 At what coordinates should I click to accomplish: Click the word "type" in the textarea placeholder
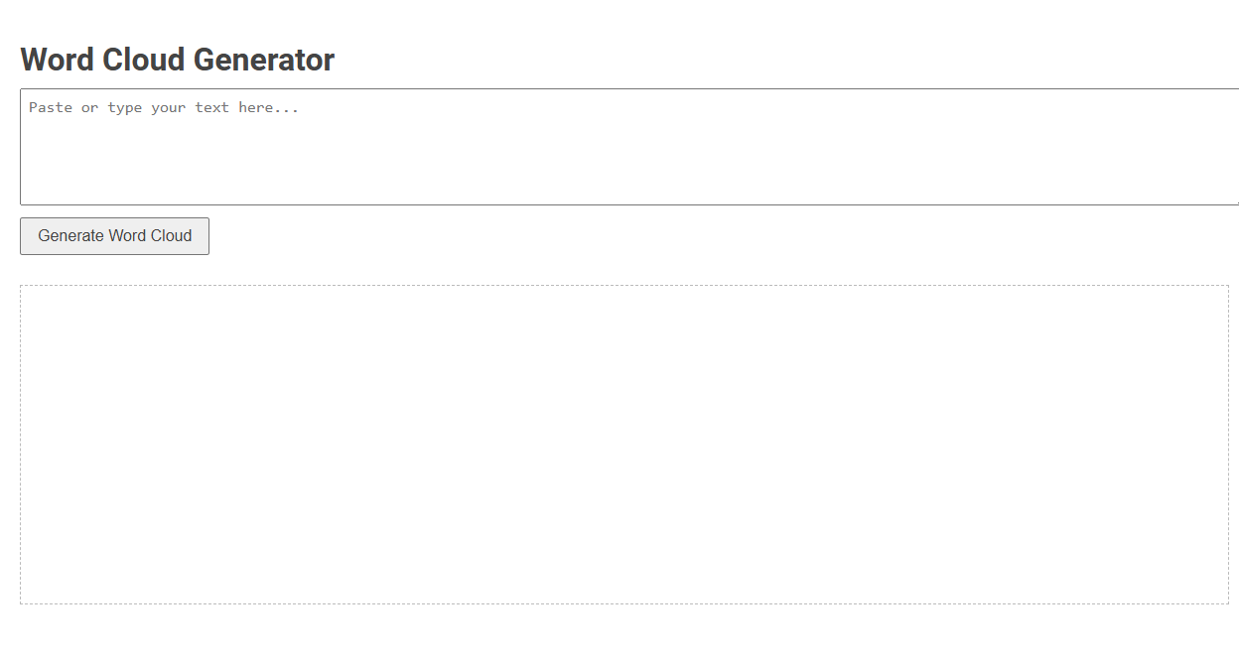pyautogui.click(x=125, y=107)
